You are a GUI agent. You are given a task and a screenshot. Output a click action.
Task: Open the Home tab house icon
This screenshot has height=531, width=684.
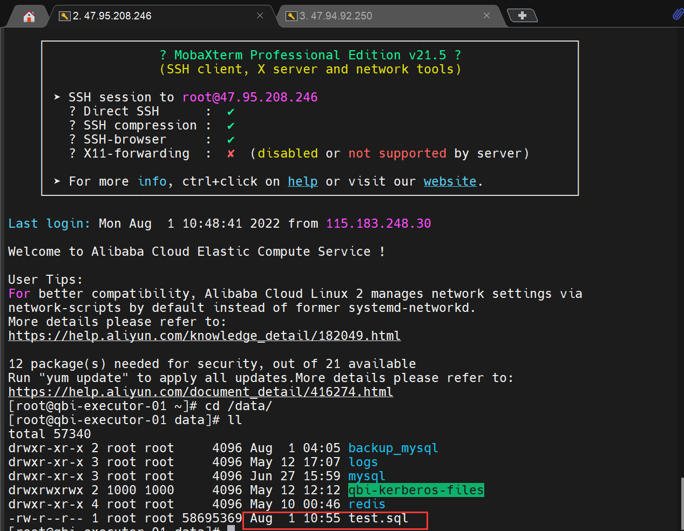[29, 17]
